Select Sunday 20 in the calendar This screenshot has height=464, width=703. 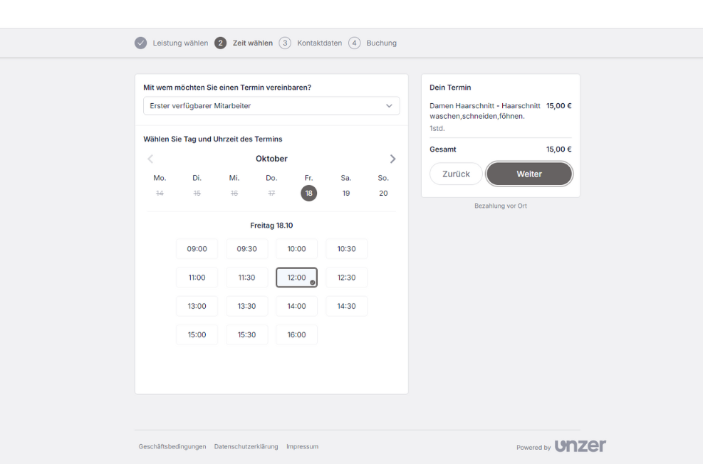pyautogui.click(x=383, y=193)
